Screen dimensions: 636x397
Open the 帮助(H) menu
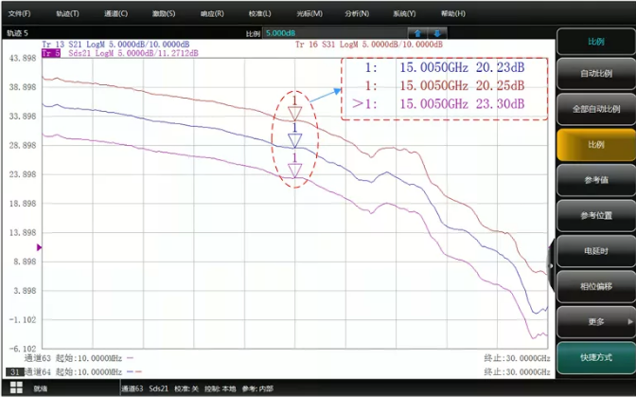point(453,13)
